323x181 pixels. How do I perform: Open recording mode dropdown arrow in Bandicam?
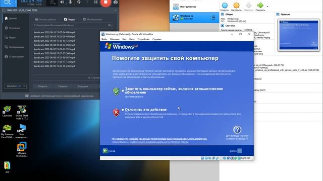16,3
